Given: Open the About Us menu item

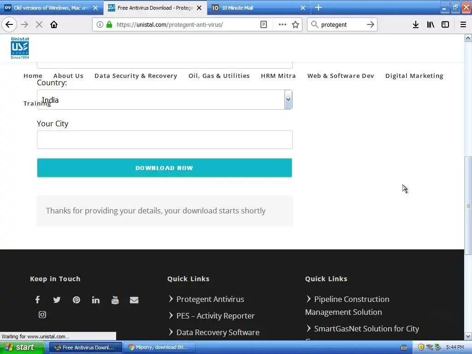Looking at the screenshot, I should 68,76.
